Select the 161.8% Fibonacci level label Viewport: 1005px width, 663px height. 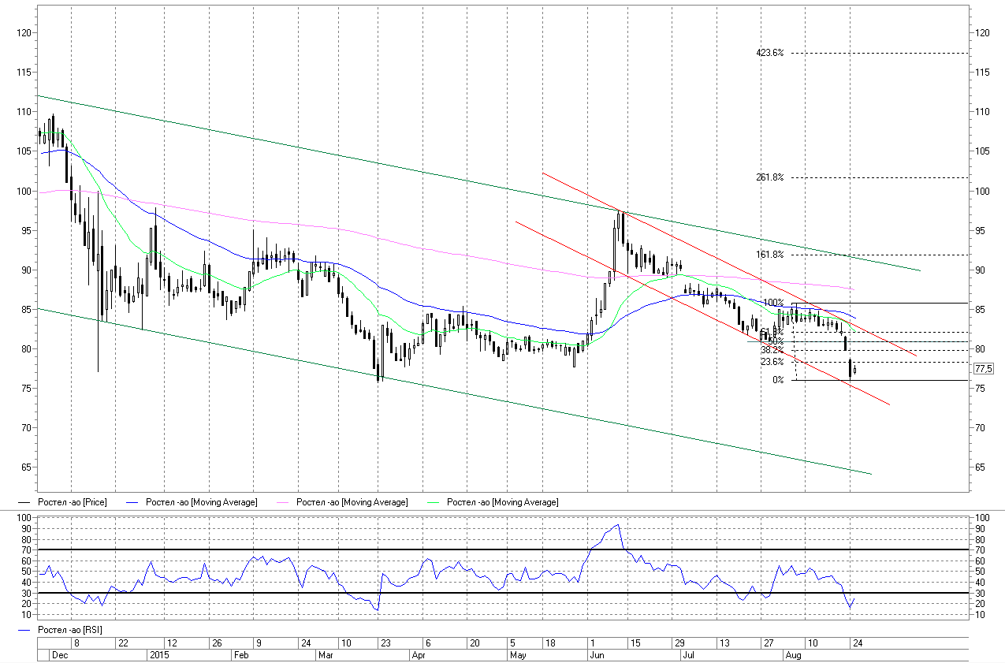[769, 255]
